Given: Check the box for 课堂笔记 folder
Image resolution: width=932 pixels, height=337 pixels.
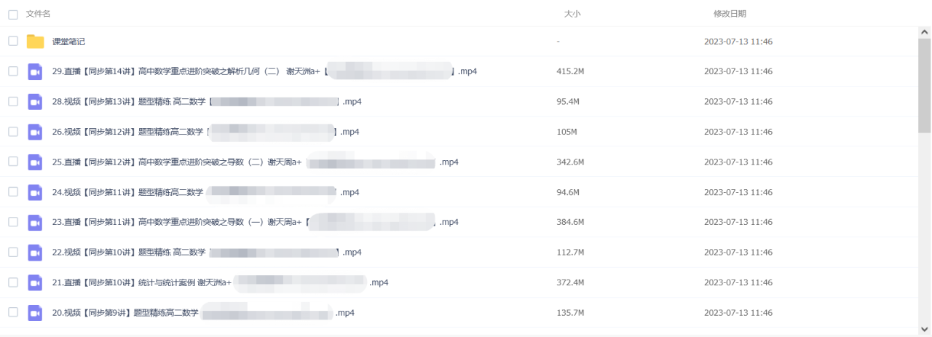Looking at the screenshot, I should [13, 41].
